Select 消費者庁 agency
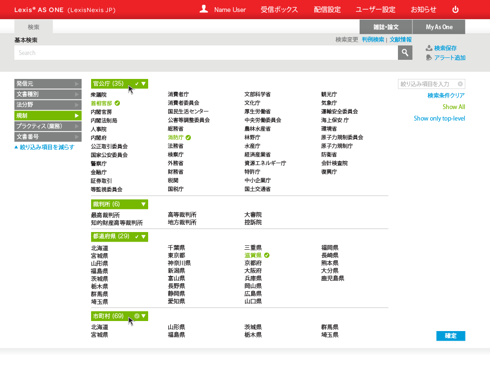 (x=178, y=94)
